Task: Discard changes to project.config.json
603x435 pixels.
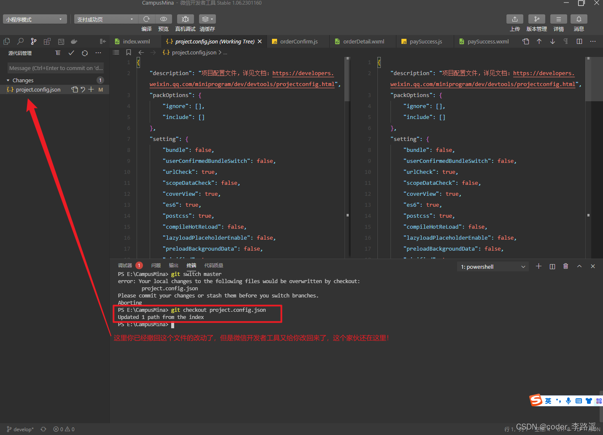Action: tap(83, 89)
